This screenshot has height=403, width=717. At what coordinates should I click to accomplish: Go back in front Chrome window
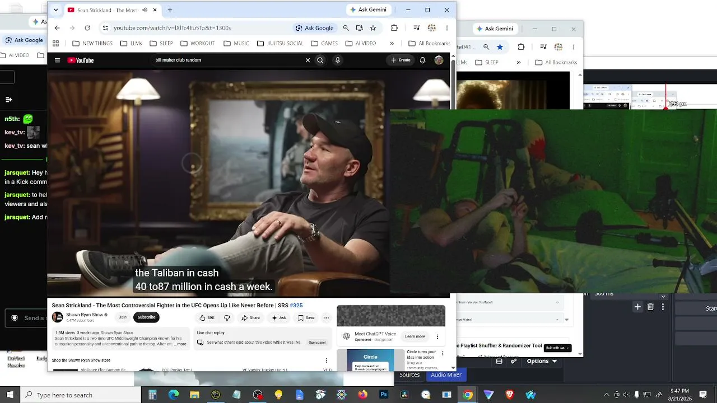(57, 27)
